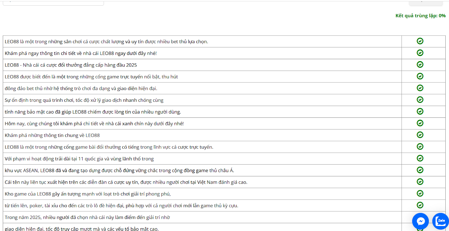Click checkmark for 'đông đảo bet thủ' row

[420, 88]
